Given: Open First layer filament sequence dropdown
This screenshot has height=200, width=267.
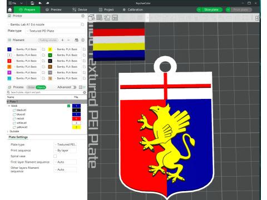Looking at the screenshot, I should pyautogui.click(x=65, y=162).
